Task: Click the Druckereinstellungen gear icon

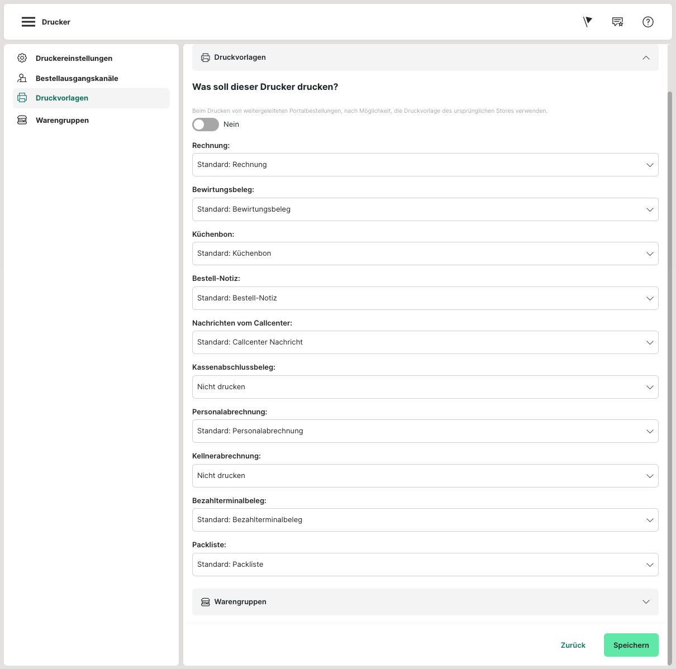Action: [x=22, y=58]
